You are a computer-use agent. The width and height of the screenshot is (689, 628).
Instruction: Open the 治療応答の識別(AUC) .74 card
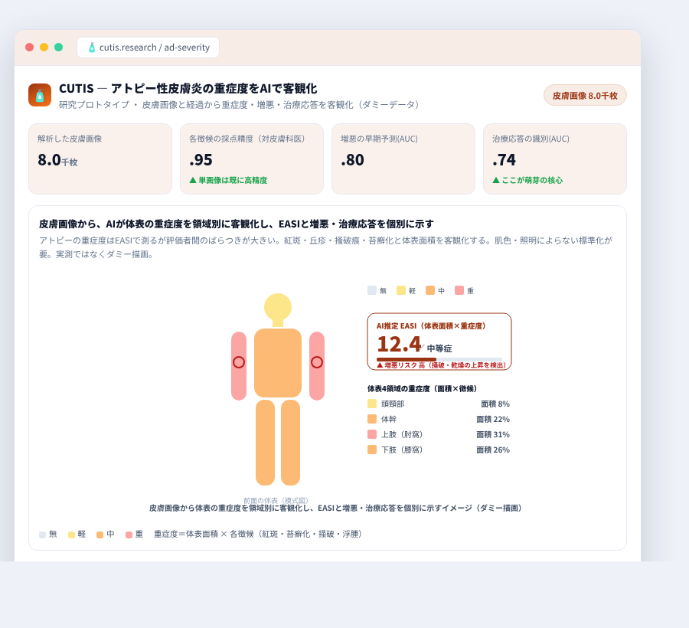[555, 159]
